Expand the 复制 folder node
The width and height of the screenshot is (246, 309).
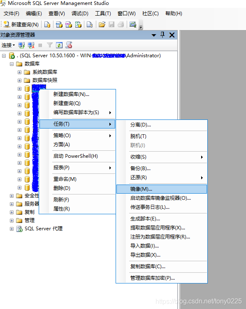click(x=12, y=212)
